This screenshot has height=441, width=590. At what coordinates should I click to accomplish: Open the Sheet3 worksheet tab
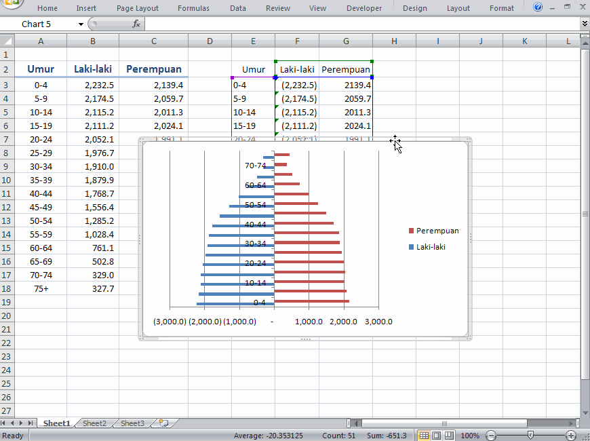coord(132,423)
